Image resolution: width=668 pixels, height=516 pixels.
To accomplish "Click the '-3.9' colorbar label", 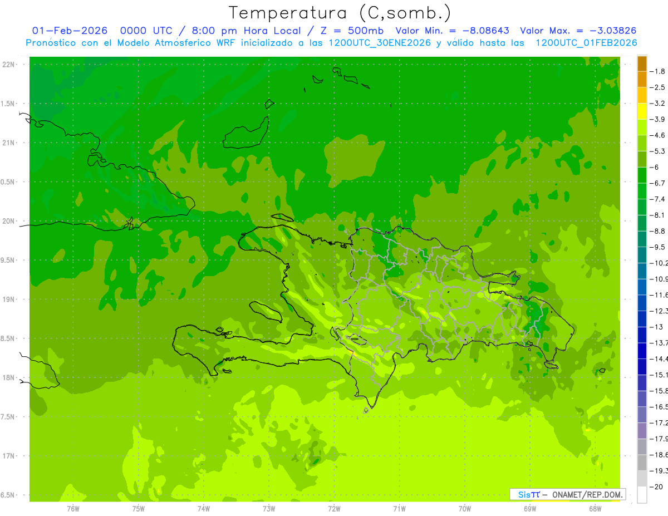I will pyautogui.click(x=659, y=119).
